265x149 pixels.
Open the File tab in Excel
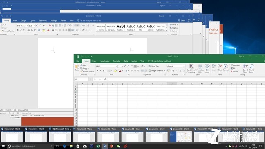[78, 61]
